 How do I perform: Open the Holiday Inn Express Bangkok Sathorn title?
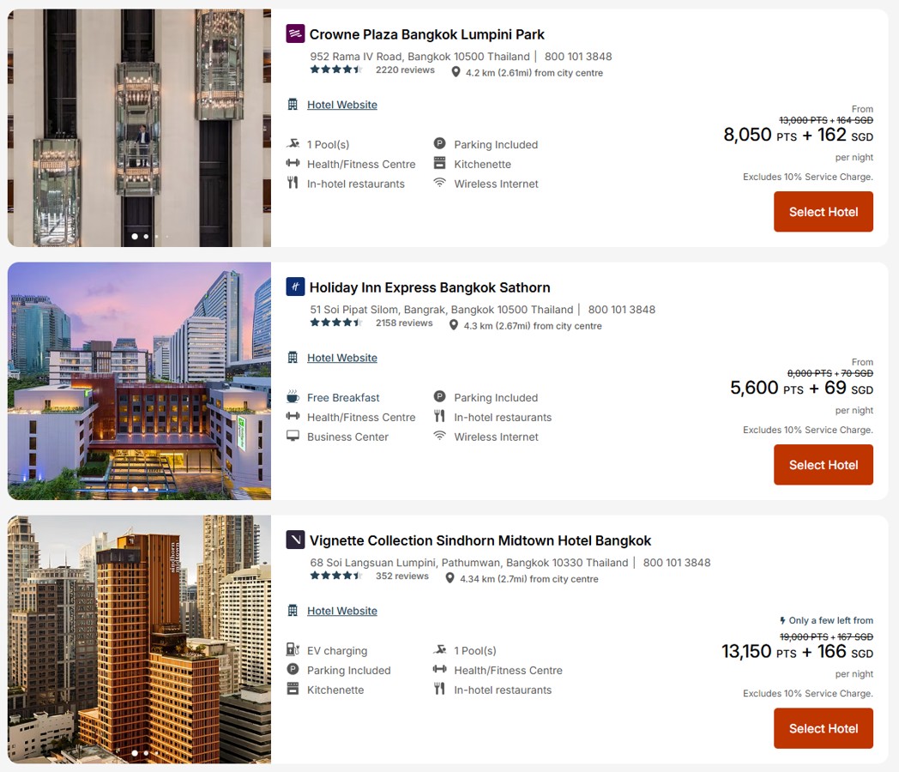click(x=430, y=287)
